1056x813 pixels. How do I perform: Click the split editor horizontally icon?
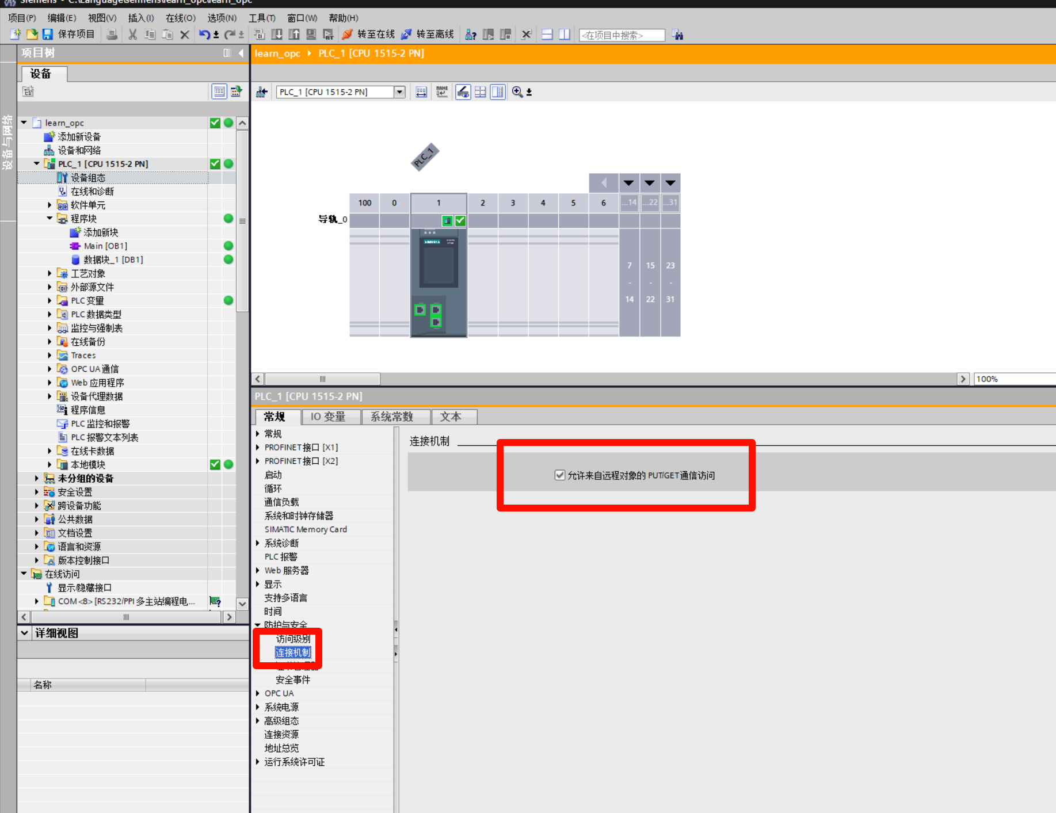[547, 35]
